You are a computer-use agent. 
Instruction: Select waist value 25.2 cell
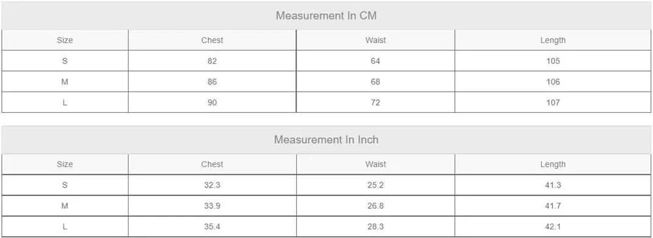(x=375, y=185)
